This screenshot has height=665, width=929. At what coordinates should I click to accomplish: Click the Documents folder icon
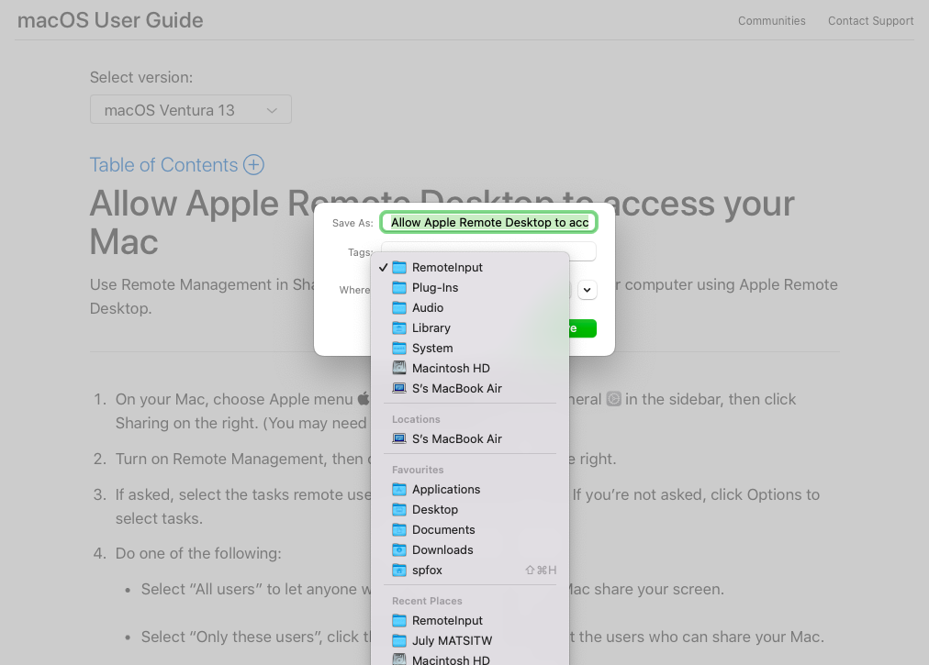click(x=399, y=530)
